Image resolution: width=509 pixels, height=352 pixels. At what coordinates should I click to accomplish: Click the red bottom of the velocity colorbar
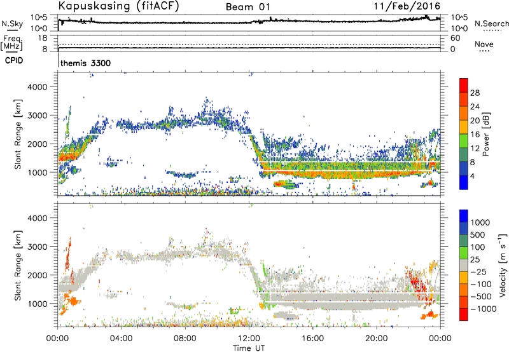[464, 315]
